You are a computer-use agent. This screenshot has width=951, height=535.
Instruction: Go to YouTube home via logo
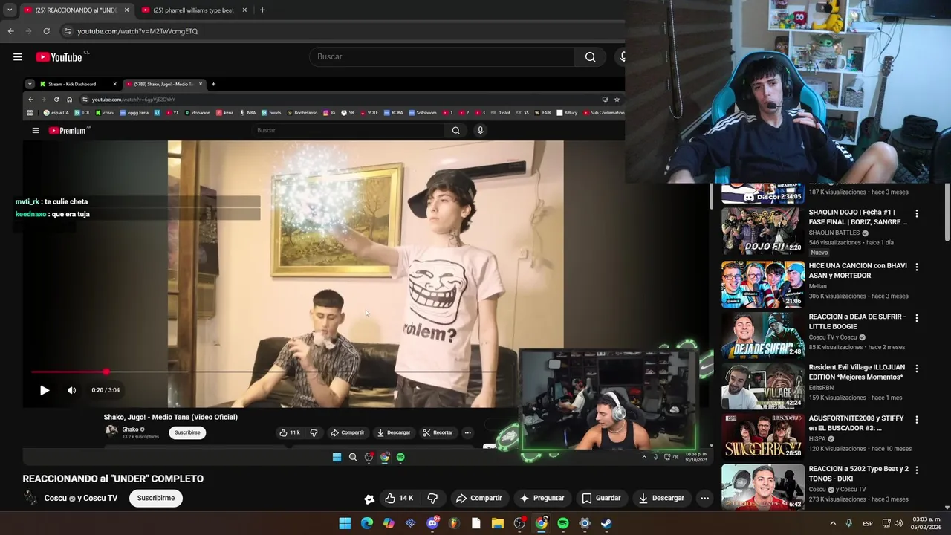pyautogui.click(x=59, y=57)
